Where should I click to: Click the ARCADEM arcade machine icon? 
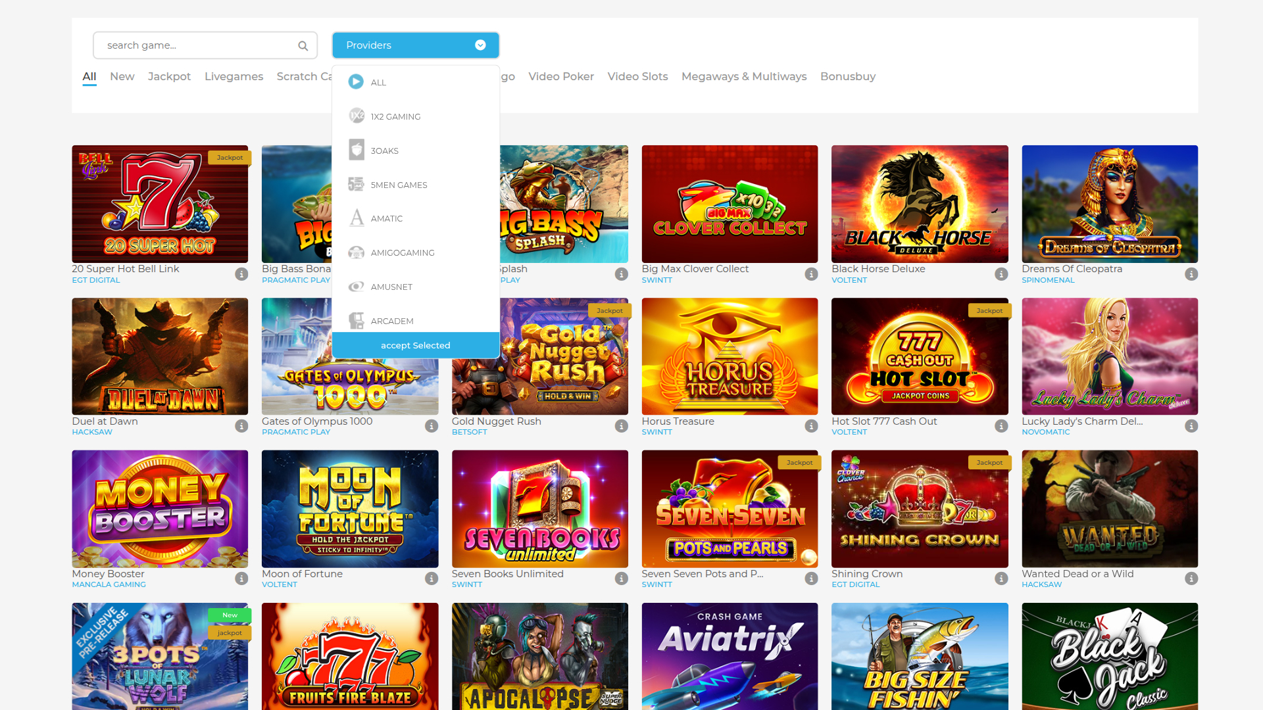(356, 320)
